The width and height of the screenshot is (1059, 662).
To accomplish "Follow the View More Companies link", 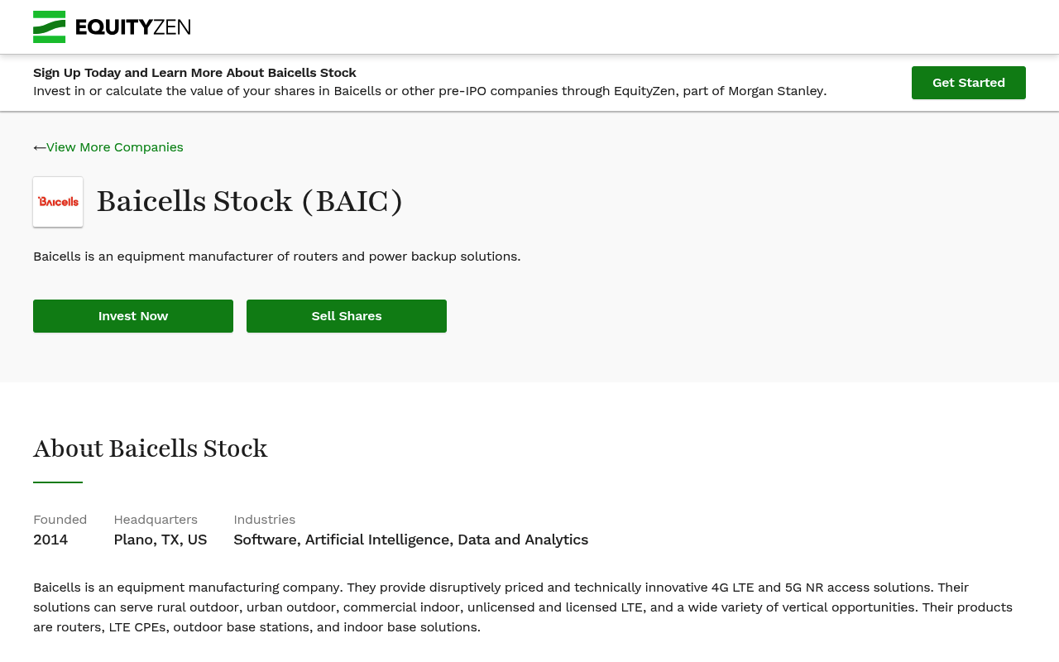I will 115,147.
